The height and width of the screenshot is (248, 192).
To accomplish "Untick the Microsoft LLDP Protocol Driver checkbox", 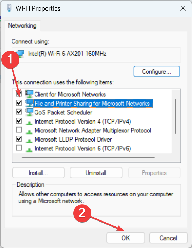I will coord(19,139).
